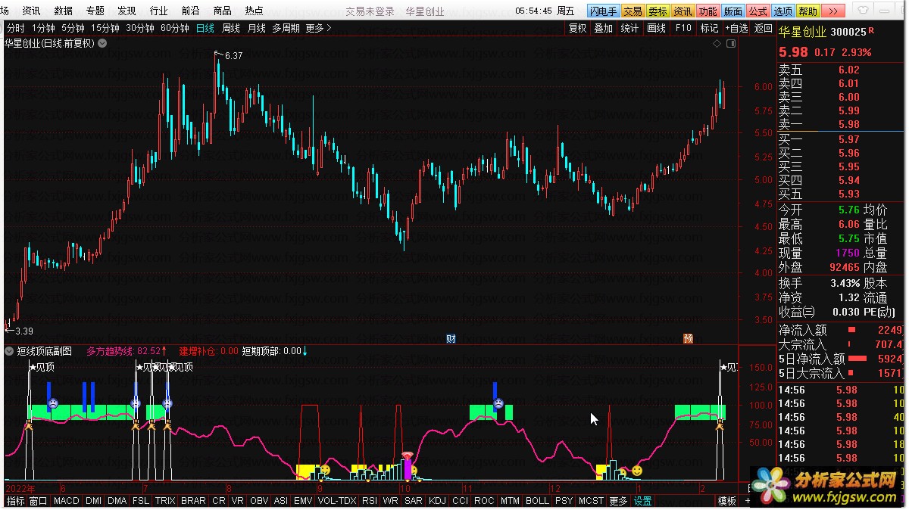Open the 热点 menu
Viewport: 909px width, 510px height.
(255, 11)
